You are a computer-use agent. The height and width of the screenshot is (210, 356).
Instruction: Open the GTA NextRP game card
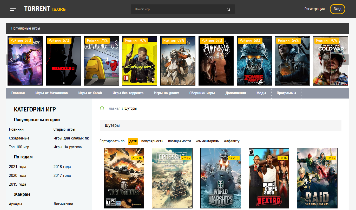[269, 178]
